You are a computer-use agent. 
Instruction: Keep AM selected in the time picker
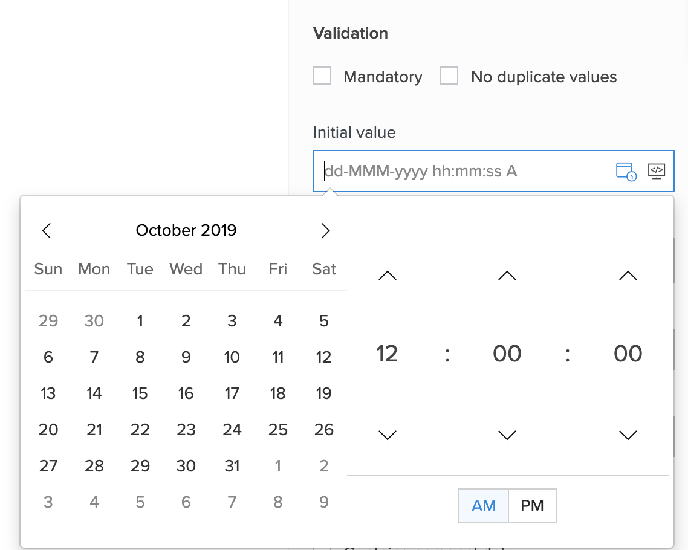(x=483, y=505)
